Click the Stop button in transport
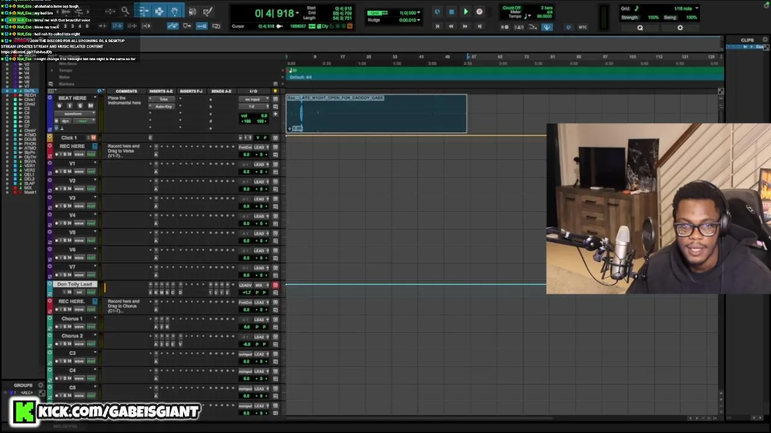Viewport: 771px width, 433px height. pos(451,12)
